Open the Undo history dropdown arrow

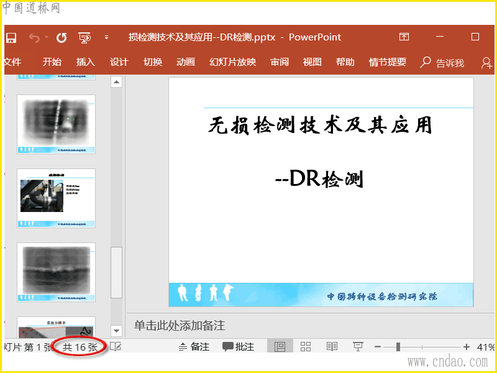pos(47,37)
